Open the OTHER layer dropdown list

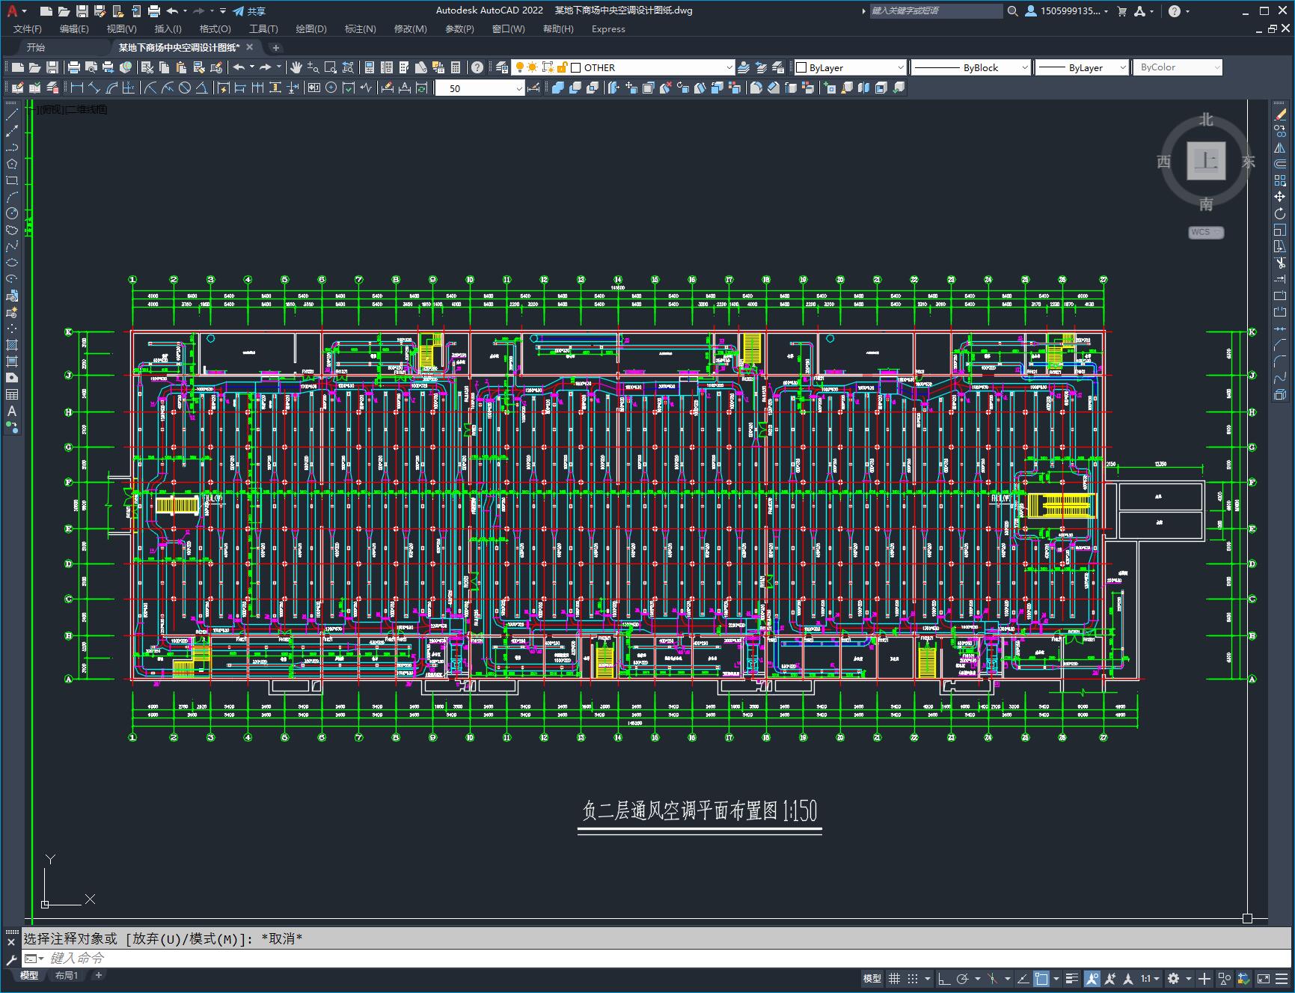tap(729, 67)
